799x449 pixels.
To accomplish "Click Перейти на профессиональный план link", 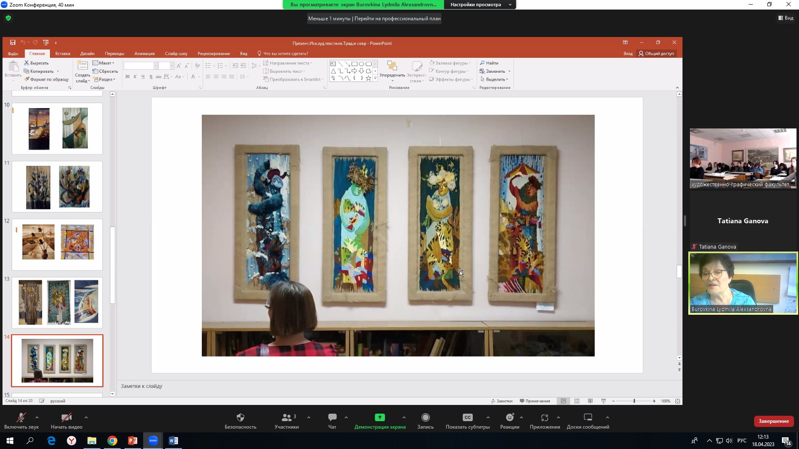I will tap(397, 19).
